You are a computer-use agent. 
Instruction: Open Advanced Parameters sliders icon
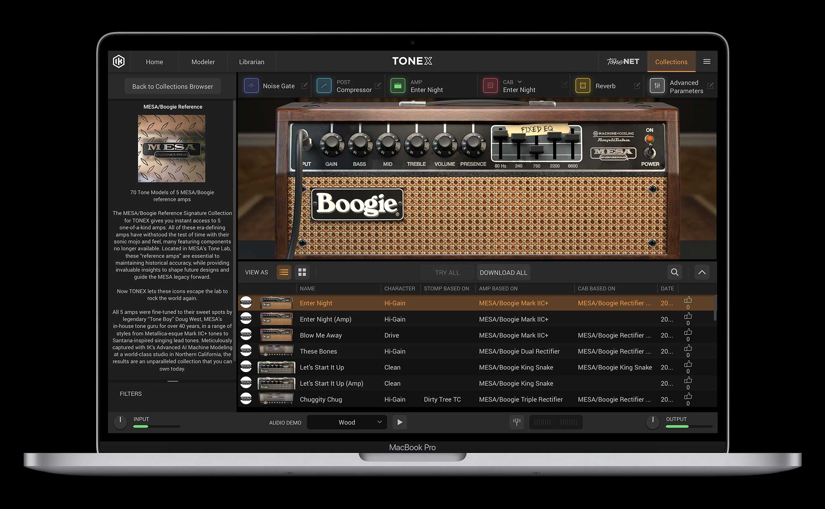[657, 86]
